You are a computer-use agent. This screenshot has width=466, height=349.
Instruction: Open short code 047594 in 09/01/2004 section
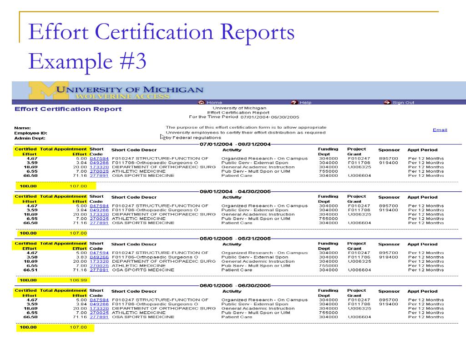(x=99, y=206)
